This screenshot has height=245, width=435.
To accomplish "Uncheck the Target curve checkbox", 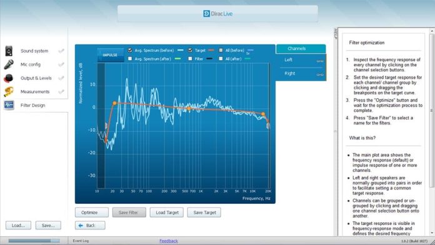I will pyautogui.click(x=190, y=50).
